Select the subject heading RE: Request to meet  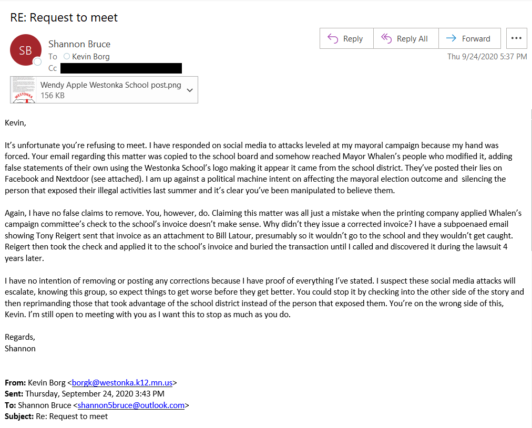click(x=64, y=17)
